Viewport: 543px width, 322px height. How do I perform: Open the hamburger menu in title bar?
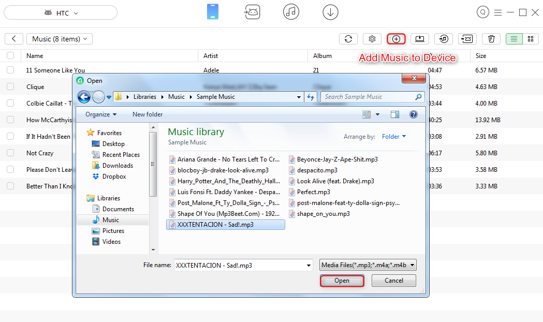498,12
